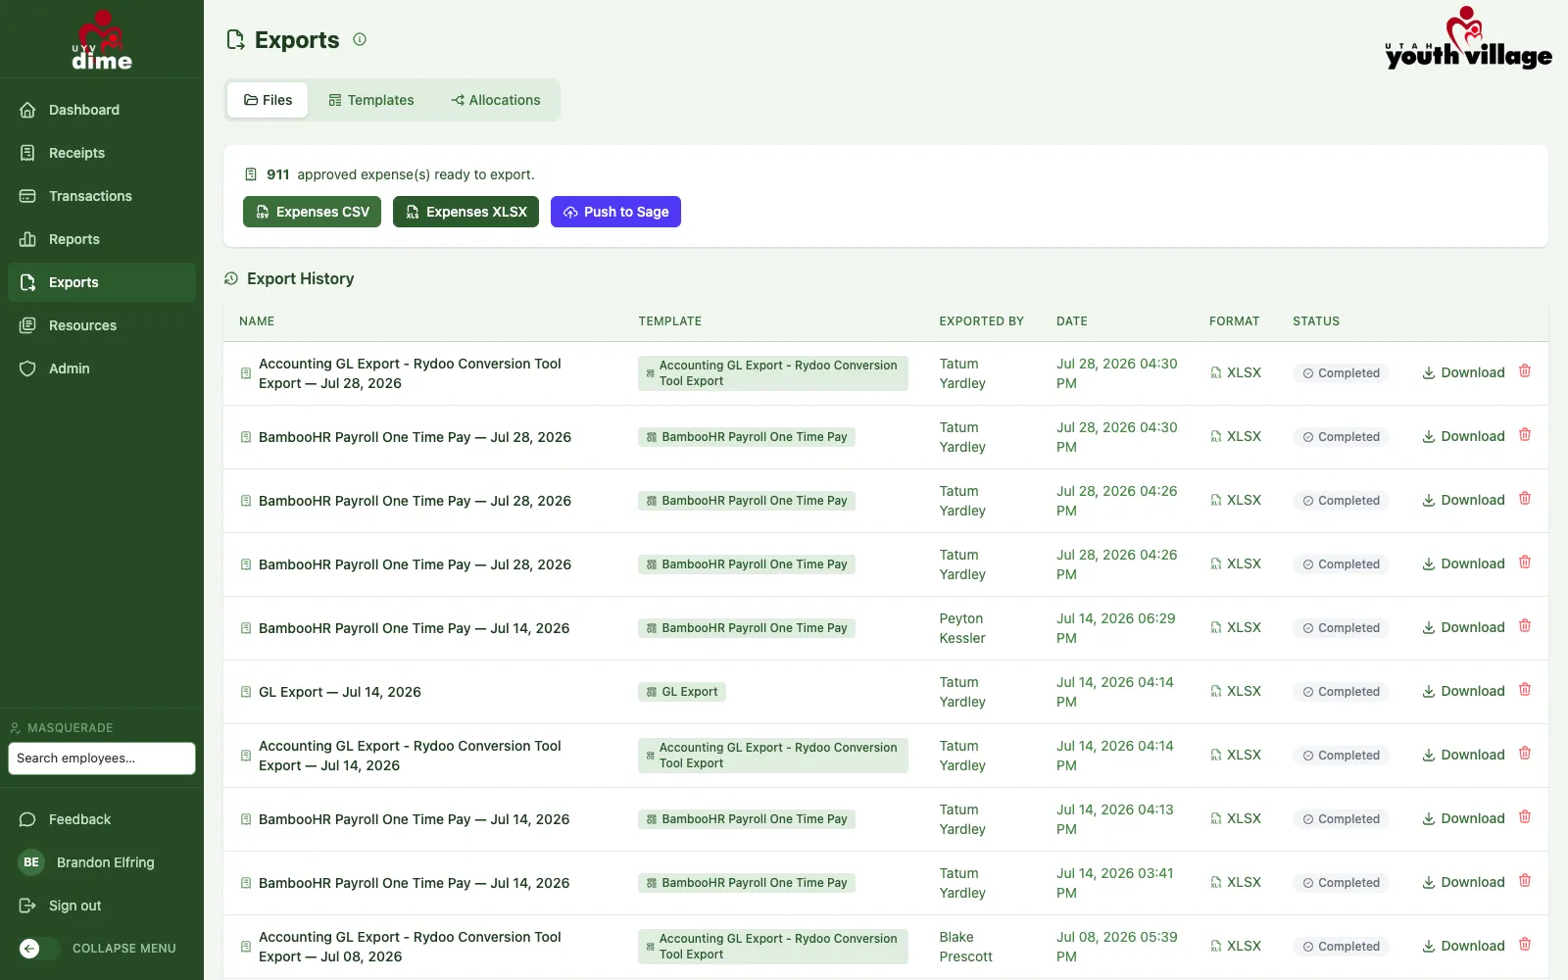Download BambooHR export from Jul 14 04:13 PM
The width and height of the screenshot is (1568, 980).
point(1463,818)
